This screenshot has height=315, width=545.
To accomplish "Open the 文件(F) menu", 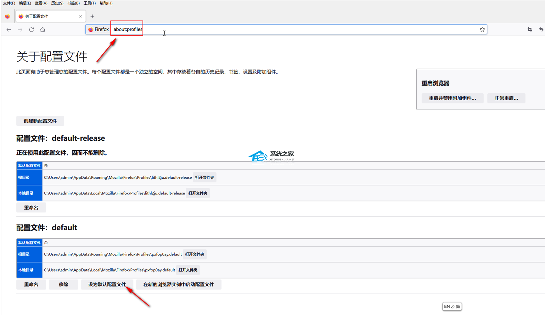I will click(x=9, y=3).
